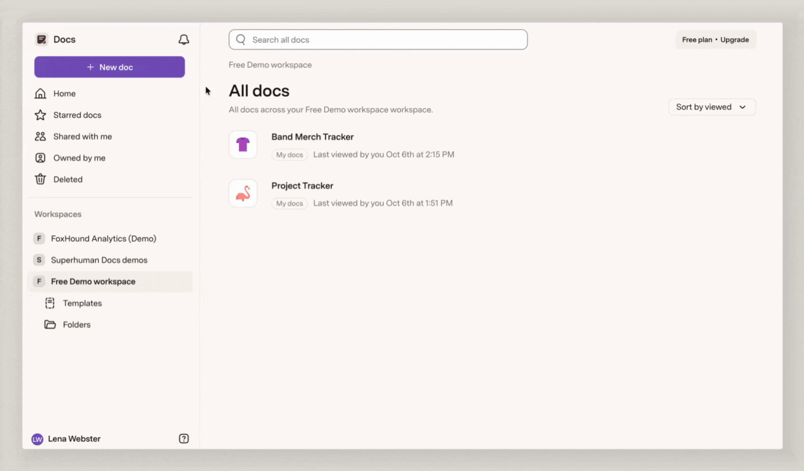The width and height of the screenshot is (804, 471).
Task: Open Folders under Free Demo workspace
Action: [x=76, y=324]
